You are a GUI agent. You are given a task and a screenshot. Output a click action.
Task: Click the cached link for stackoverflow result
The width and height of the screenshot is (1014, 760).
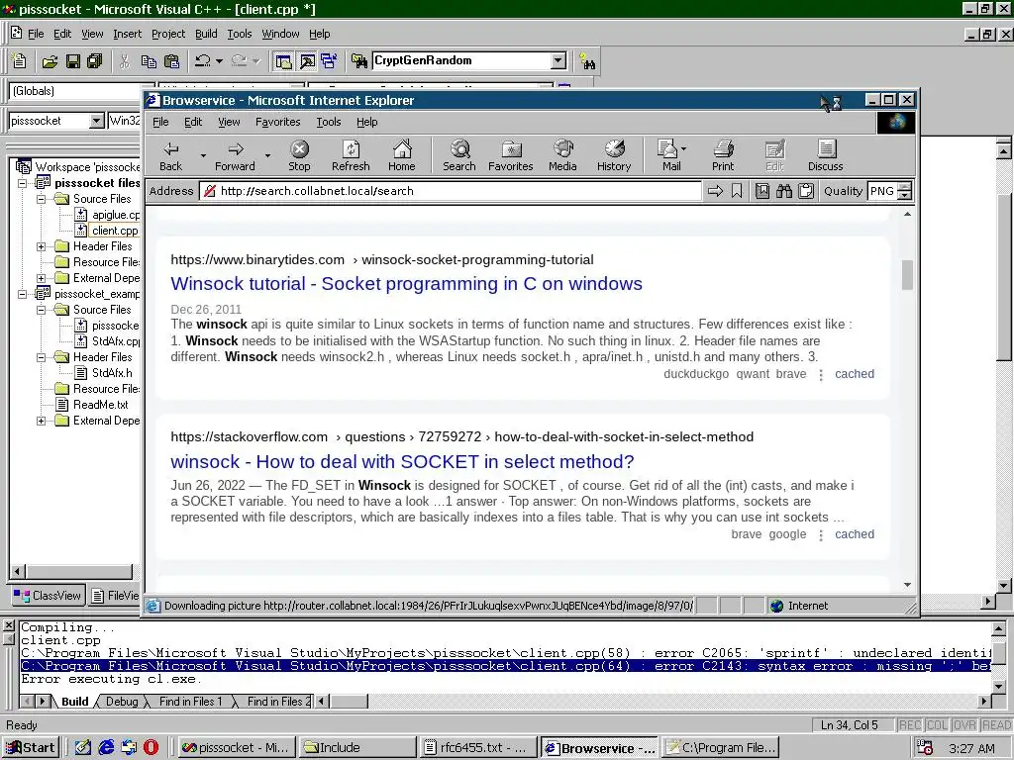855,533
